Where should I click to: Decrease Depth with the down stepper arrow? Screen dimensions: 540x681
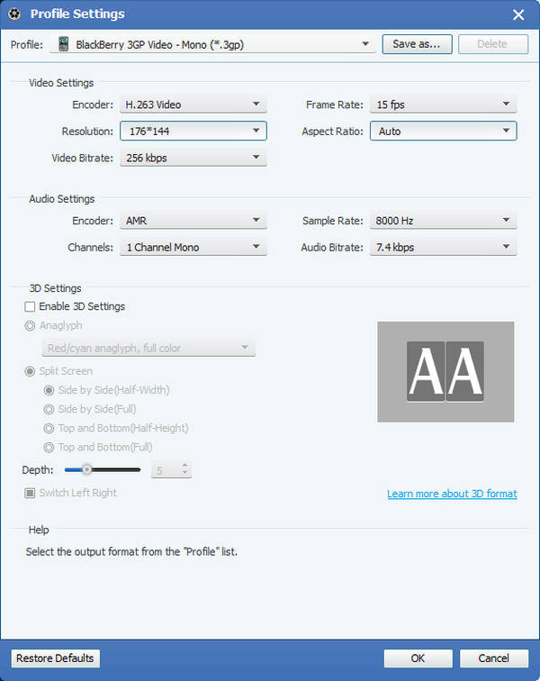[x=184, y=474]
